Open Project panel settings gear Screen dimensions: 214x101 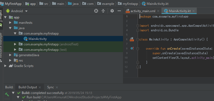click(112, 11)
